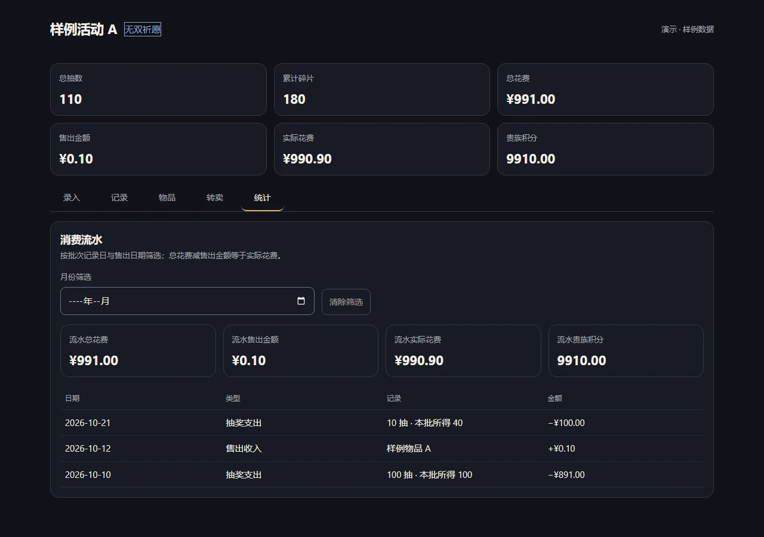The image size is (764, 537).
Task: Click the record 样例物品 A
Action: [409, 448]
